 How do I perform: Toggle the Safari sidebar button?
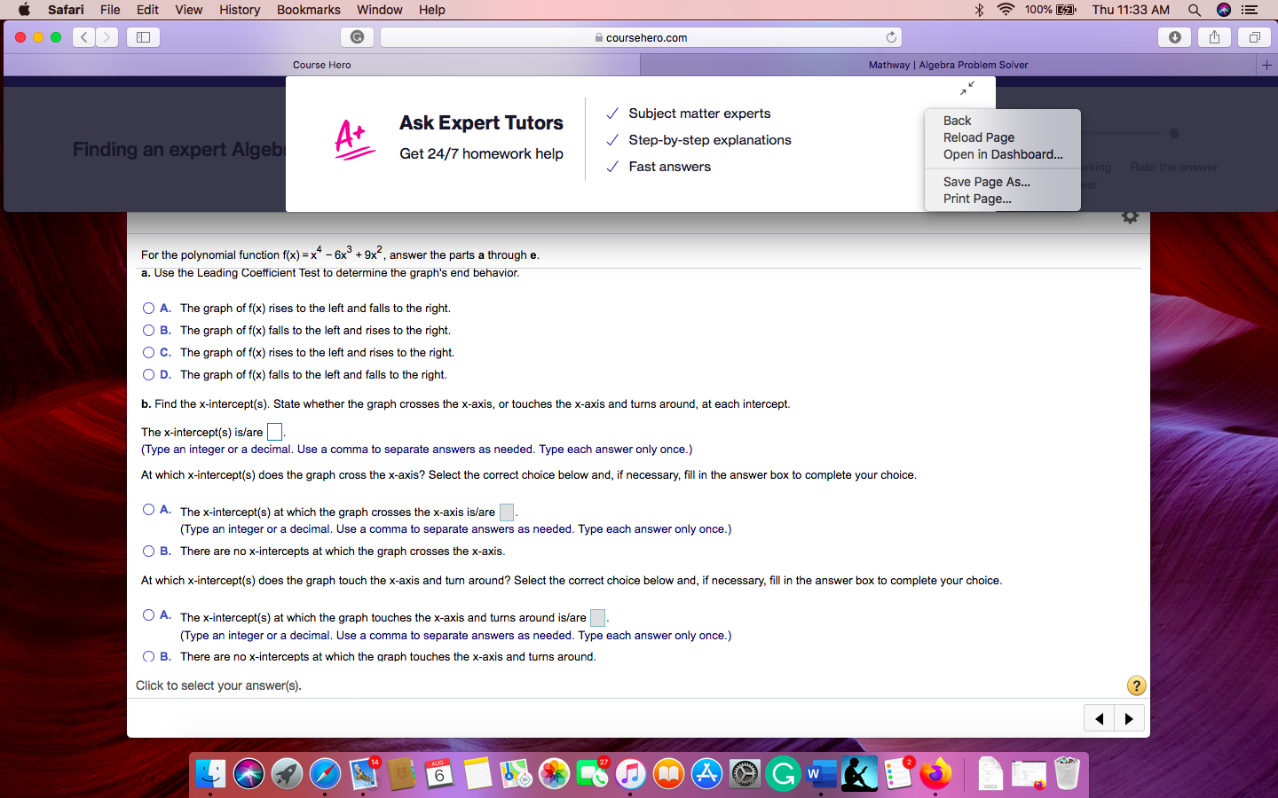[143, 37]
